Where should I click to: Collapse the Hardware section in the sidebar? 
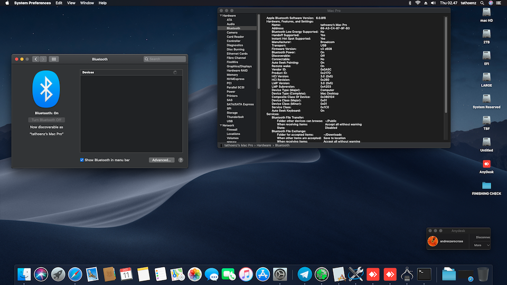click(220, 16)
